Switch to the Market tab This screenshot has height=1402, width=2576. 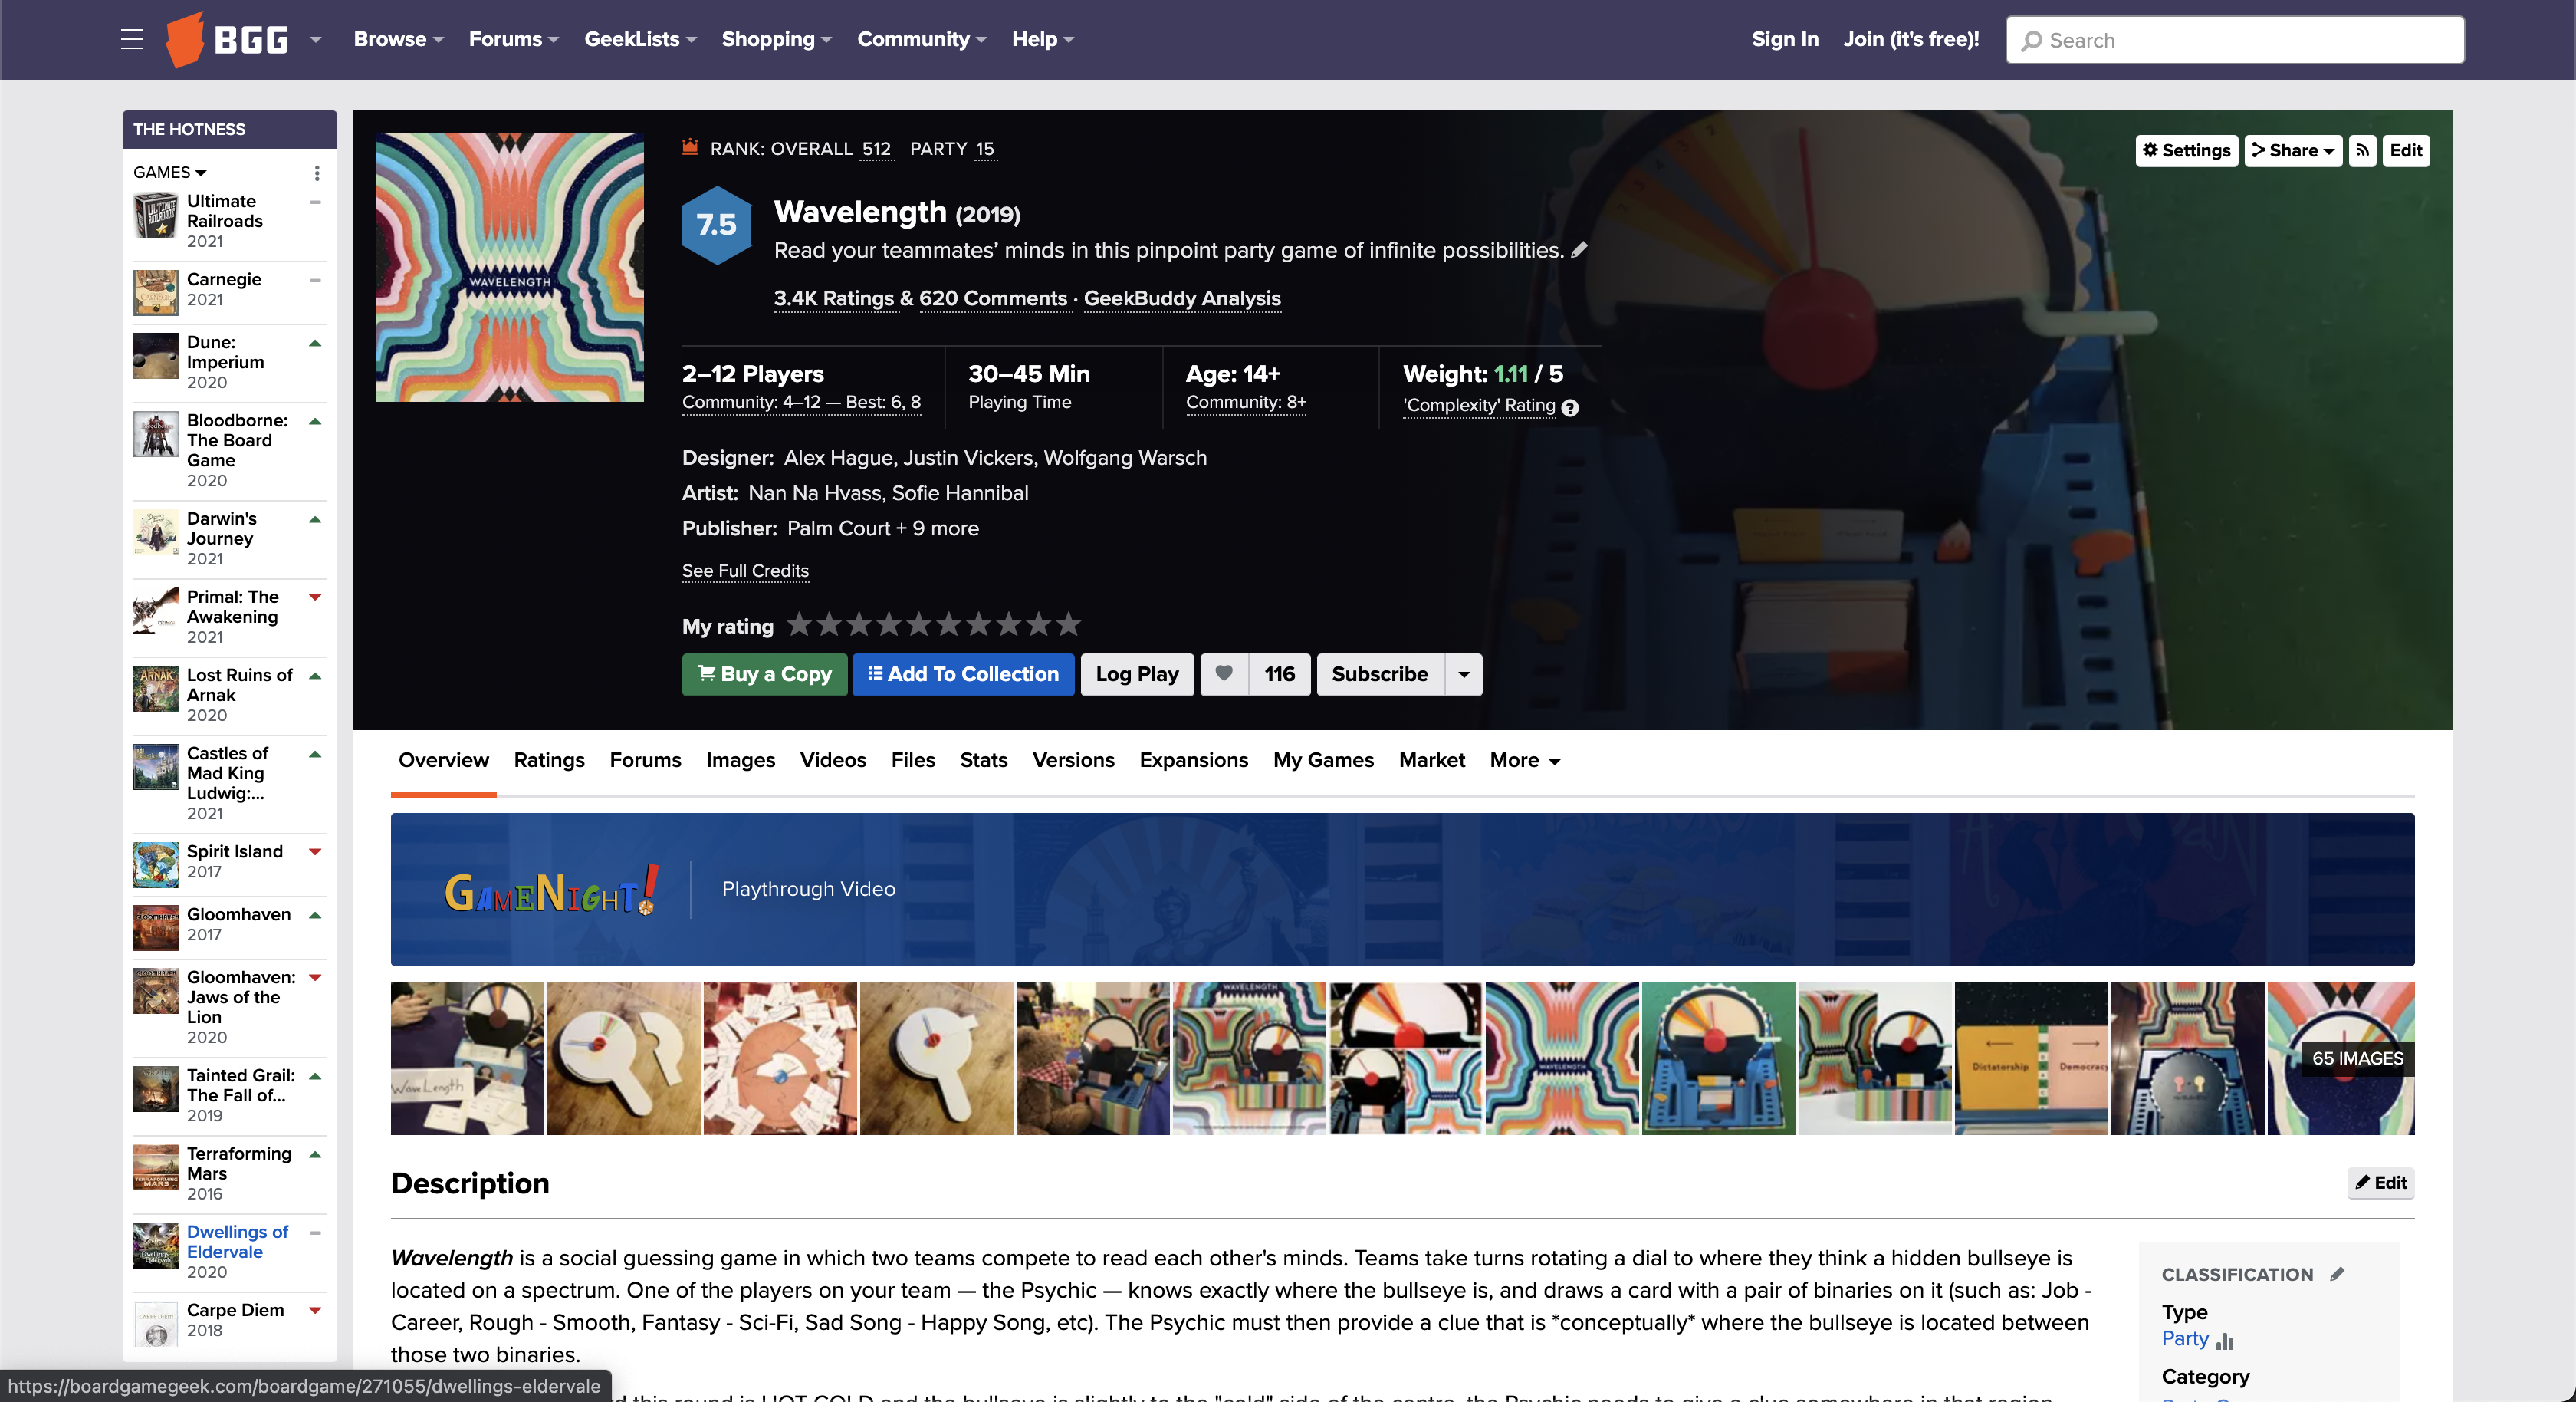[x=1431, y=761]
